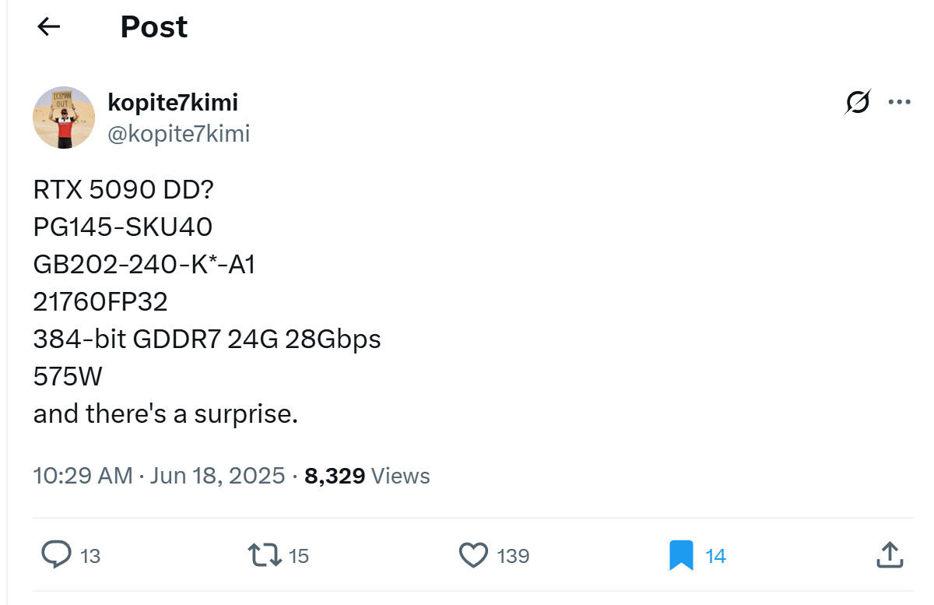The height and width of the screenshot is (605, 934).
Task: Like the post with the heart icon
Action: 473,555
